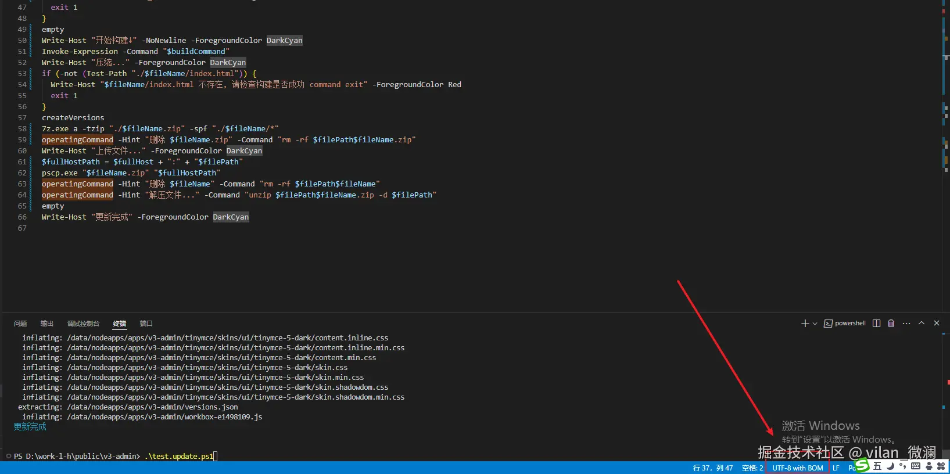Click the editor vertical scrollbar overview ruler
The image size is (950, 474).
click(x=945, y=156)
